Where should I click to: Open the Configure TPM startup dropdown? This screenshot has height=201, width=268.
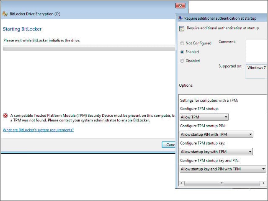[204, 117]
